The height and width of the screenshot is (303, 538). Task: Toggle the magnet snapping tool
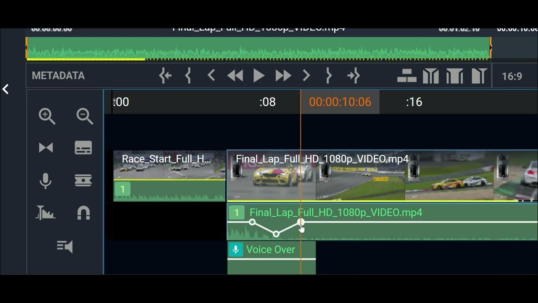point(84,213)
